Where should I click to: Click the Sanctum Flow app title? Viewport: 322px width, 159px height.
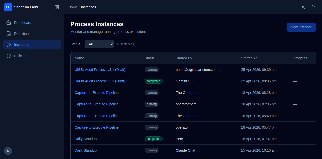(26, 7)
